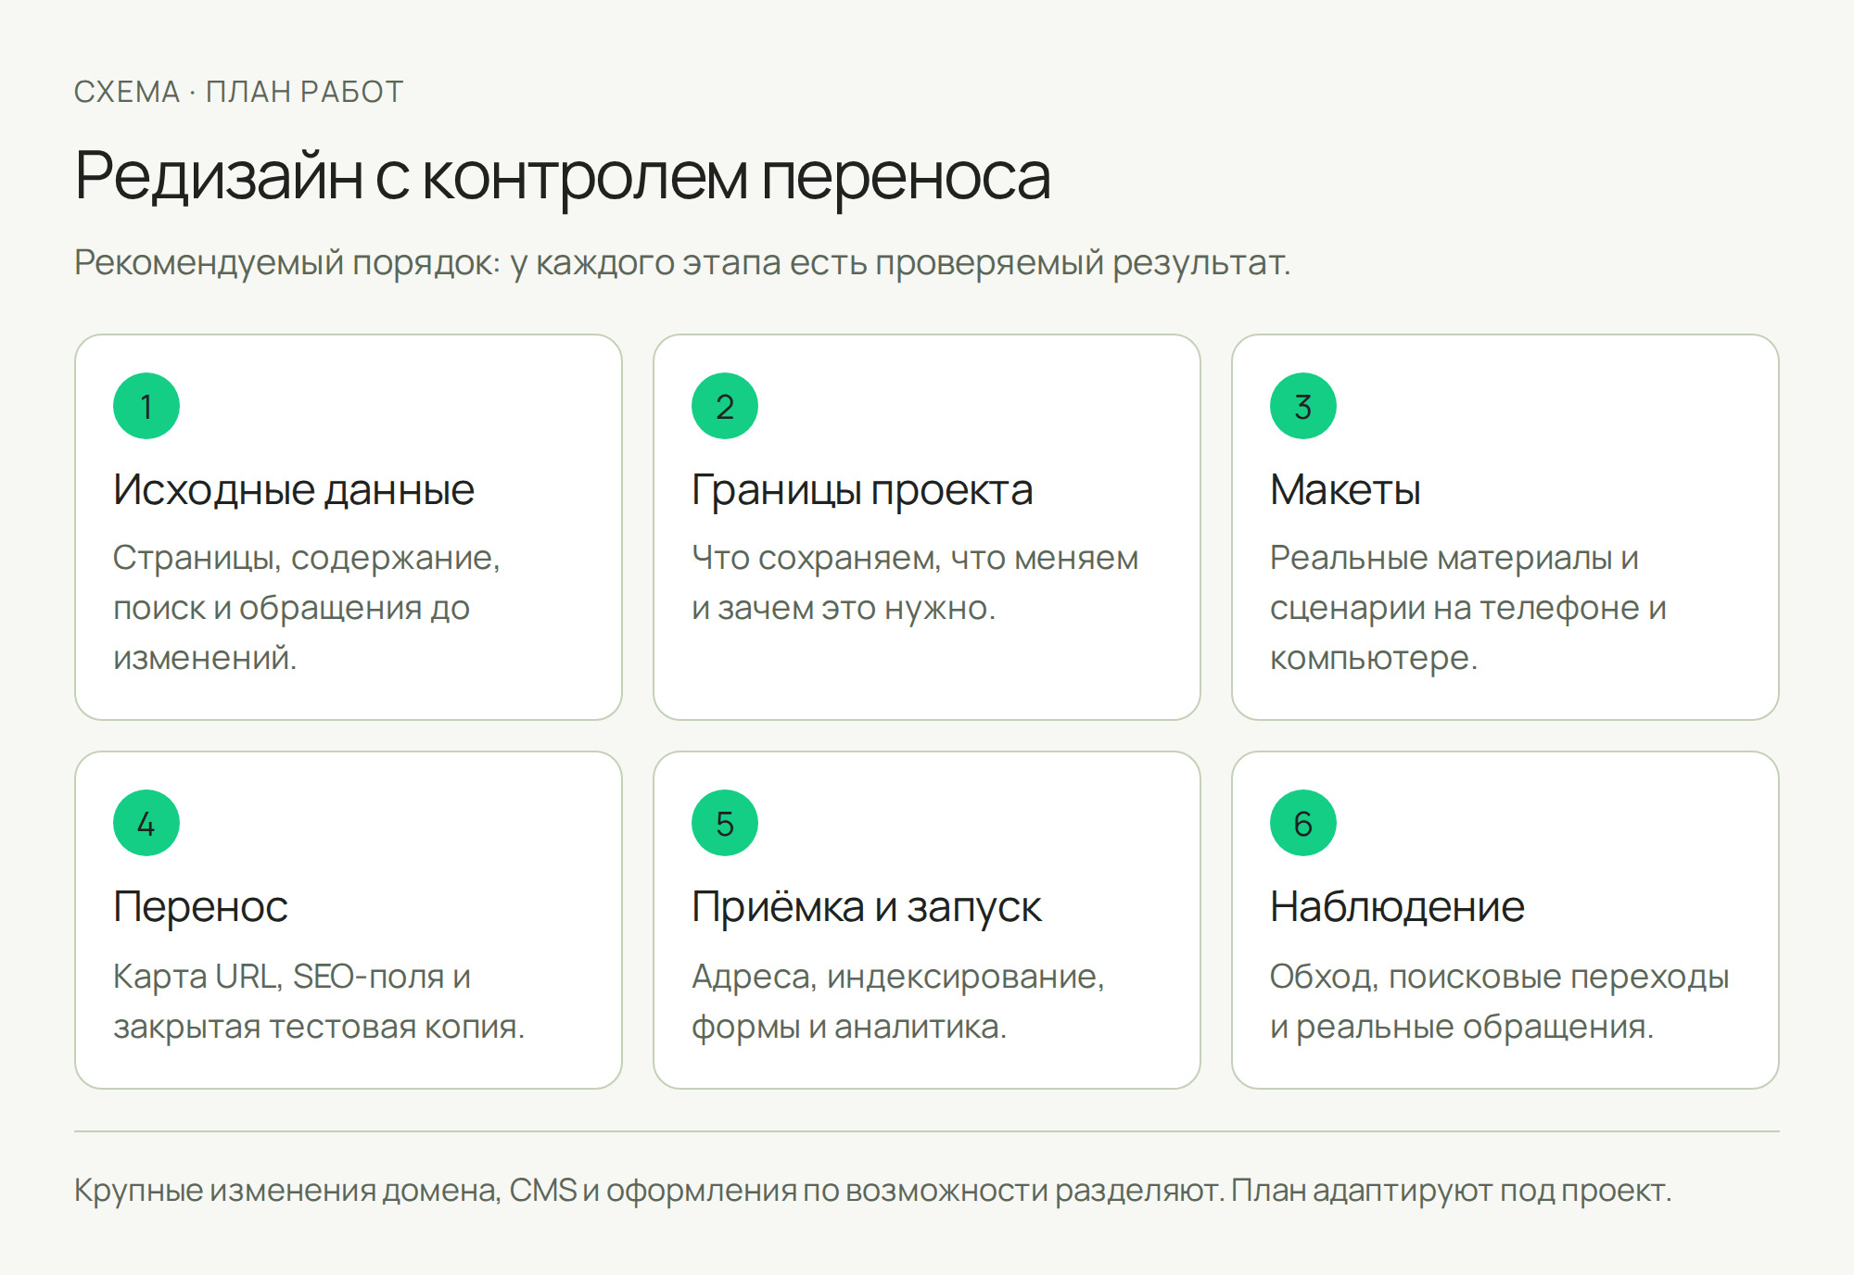Screen dimensions: 1854x1275
Task: Select the 'Границы проекта' card title
Action: (862, 490)
